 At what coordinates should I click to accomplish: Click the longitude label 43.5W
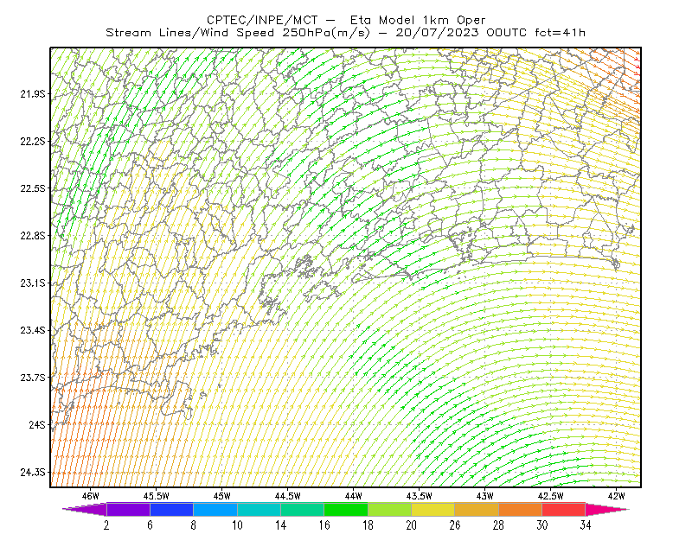tap(420, 496)
